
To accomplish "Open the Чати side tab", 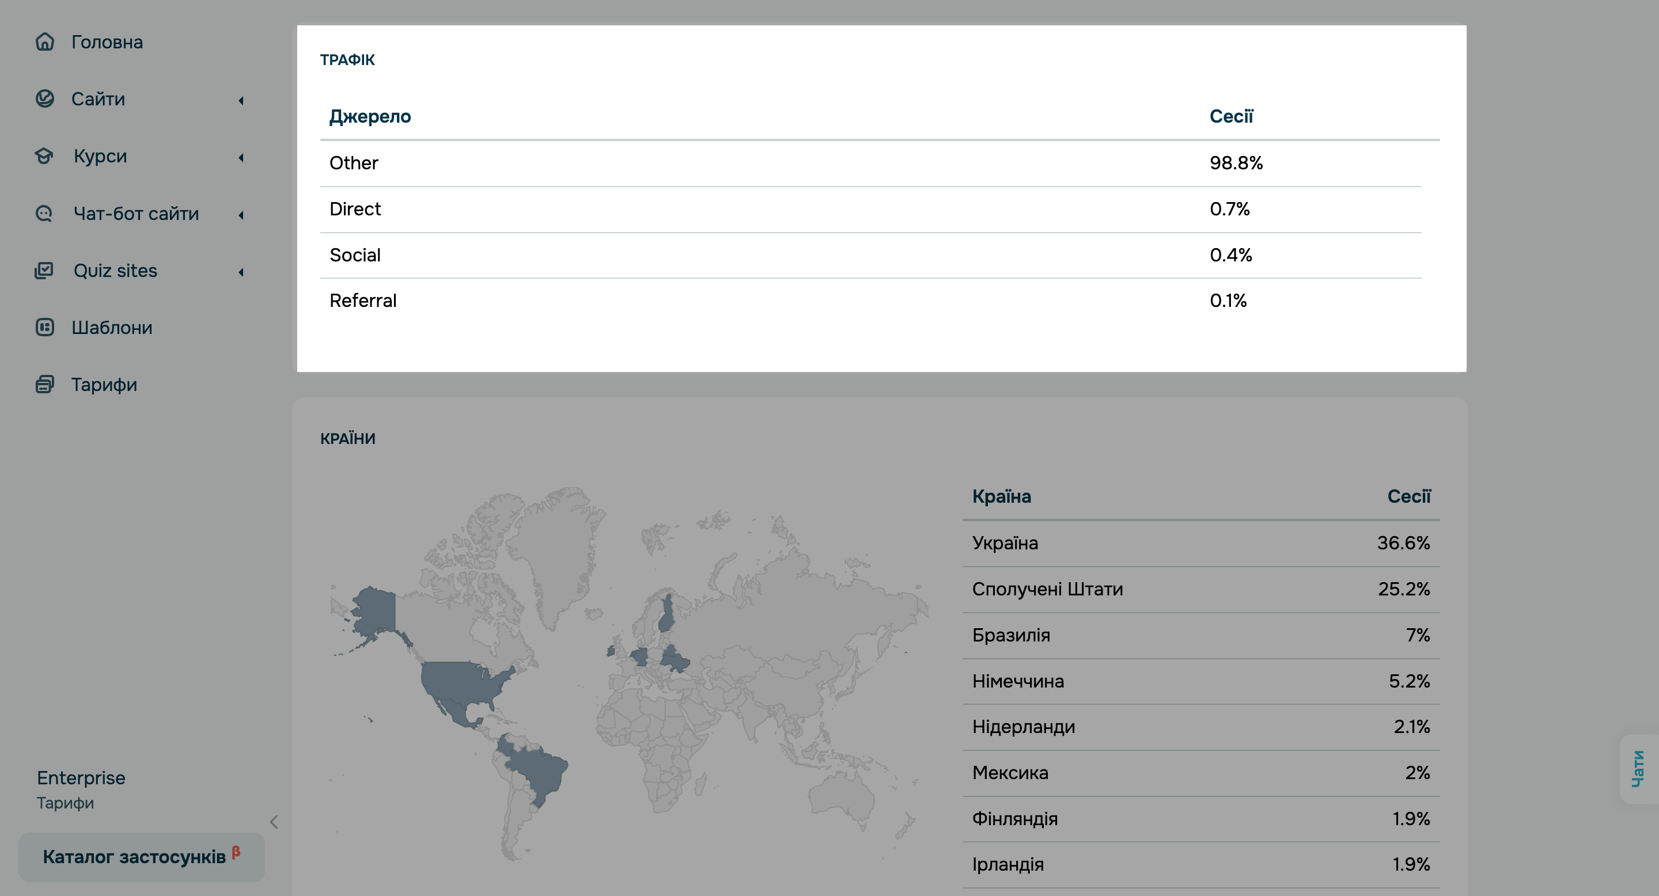I will (1638, 769).
